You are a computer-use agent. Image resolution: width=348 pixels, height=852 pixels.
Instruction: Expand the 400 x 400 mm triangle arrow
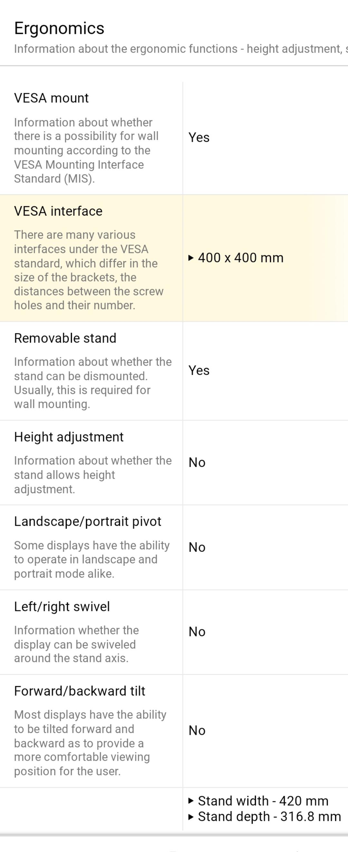tap(191, 258)
